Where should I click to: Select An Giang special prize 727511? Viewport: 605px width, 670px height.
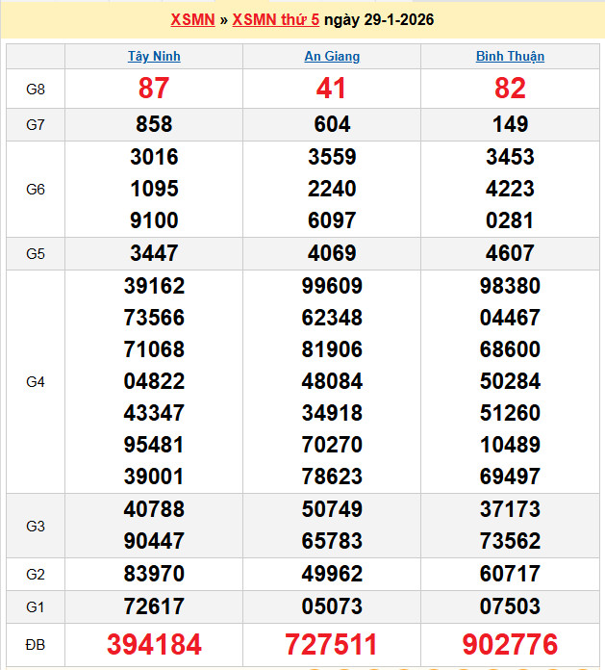[332, 645]
